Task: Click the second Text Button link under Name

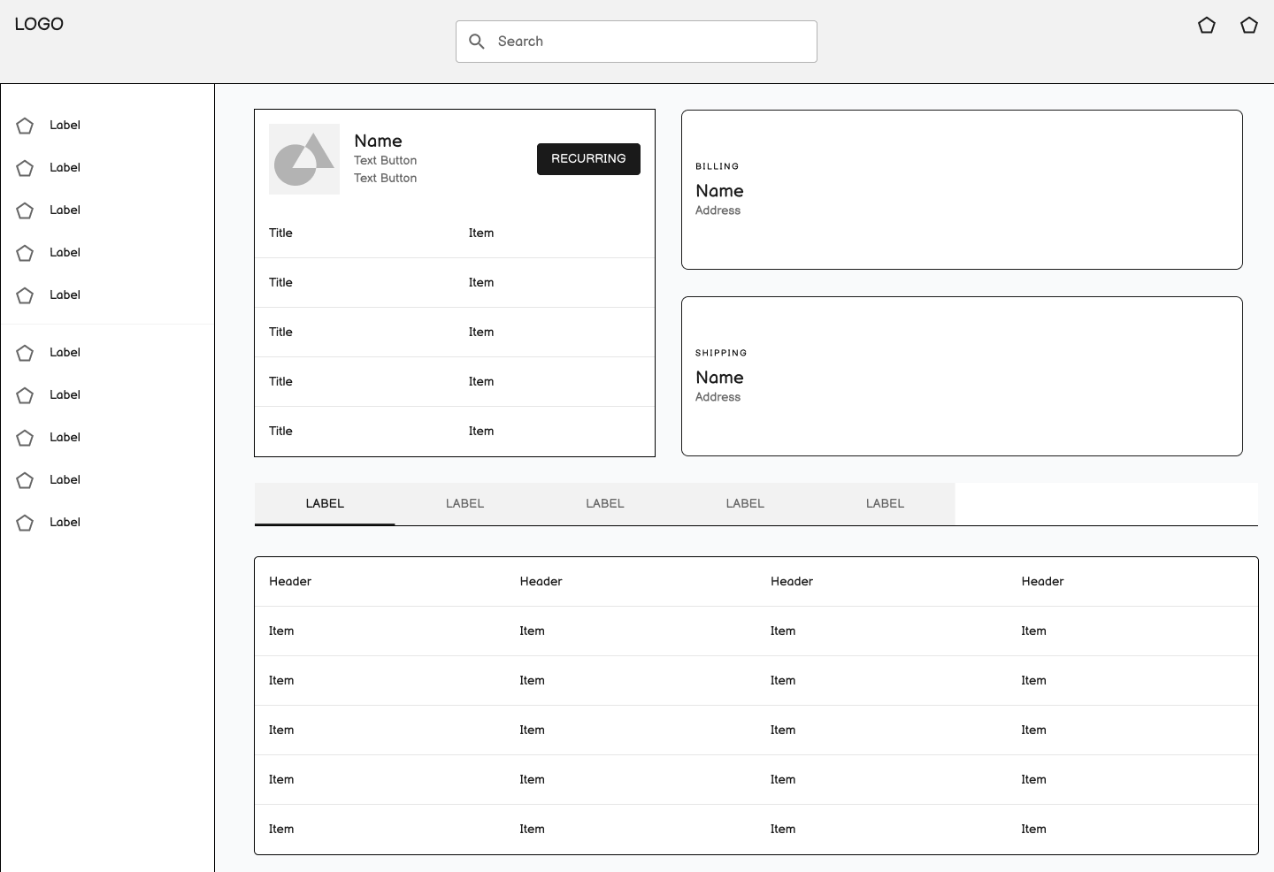Action: point(385,178)
